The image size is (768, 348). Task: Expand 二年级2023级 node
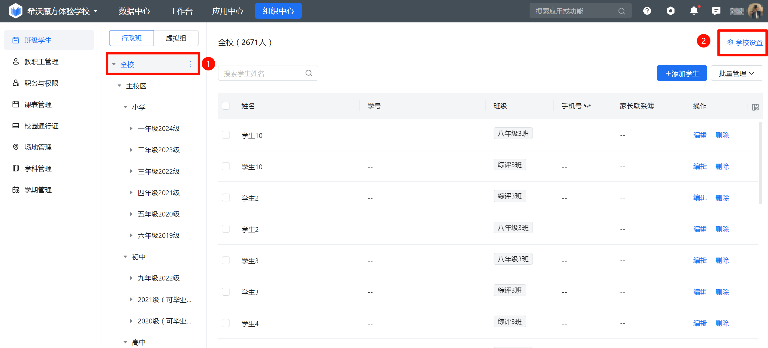[131, 150]
